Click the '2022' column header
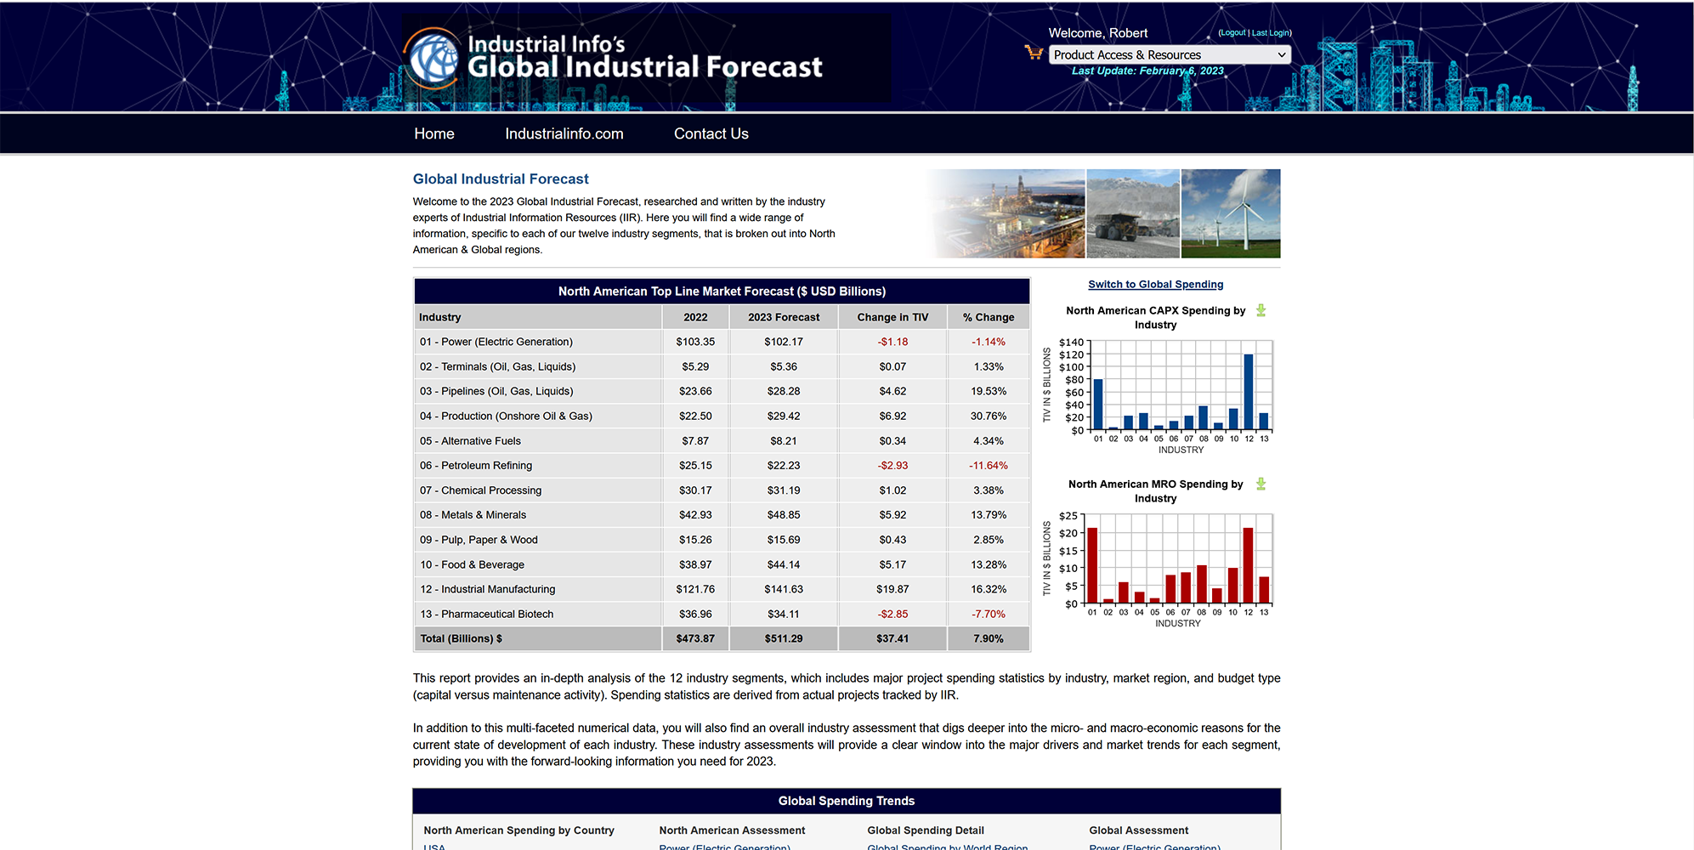The image size is (1694, 850). tap(695, 317)
